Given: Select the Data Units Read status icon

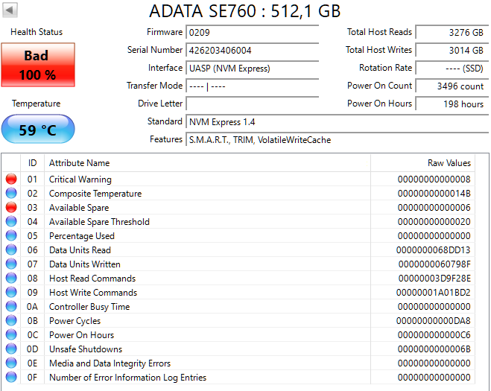Looking at the screenshot, I should coord(11,249).
